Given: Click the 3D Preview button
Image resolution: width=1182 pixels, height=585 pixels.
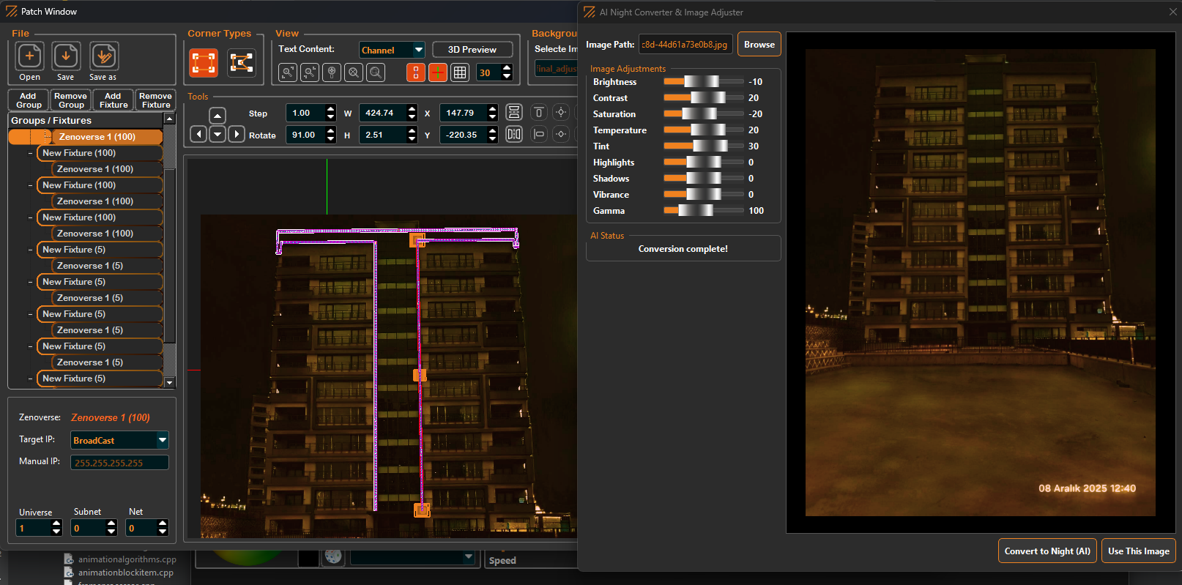Looking at the screenshot, I should (x=472, y=50).
